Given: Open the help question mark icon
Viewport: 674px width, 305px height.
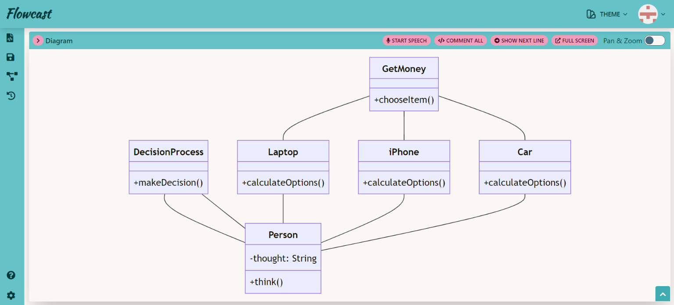Looking at the screenshot, I should coord(11,275).
